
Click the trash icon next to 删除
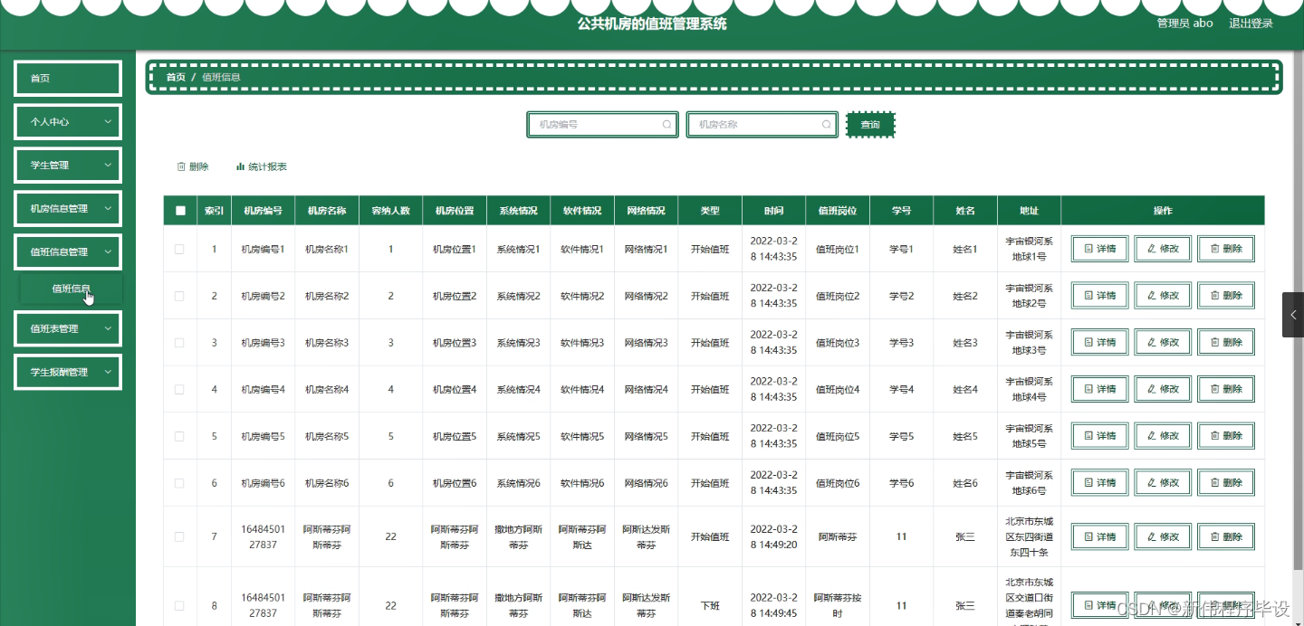[x=180, y=166]
